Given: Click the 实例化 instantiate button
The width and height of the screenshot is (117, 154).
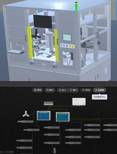Looking at the screenshot, I should (x=99, y=90).
